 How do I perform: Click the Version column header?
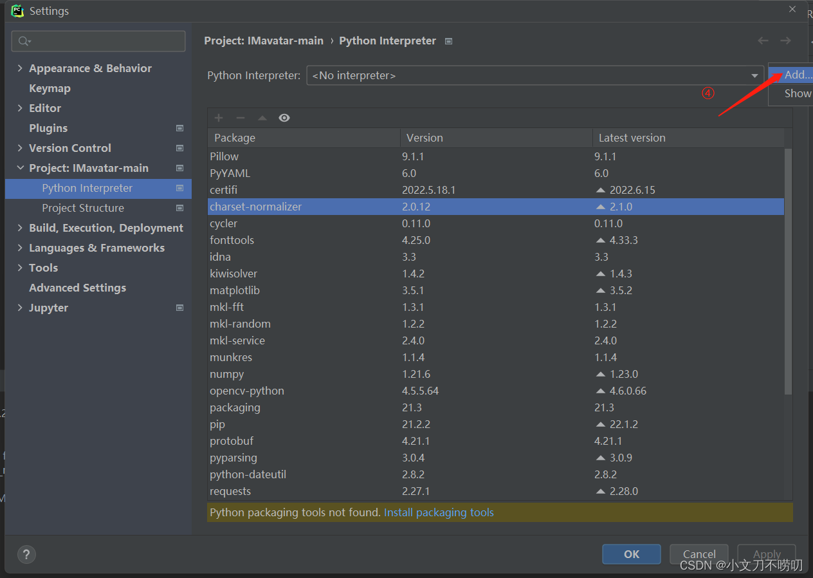(x=496, y=138)
